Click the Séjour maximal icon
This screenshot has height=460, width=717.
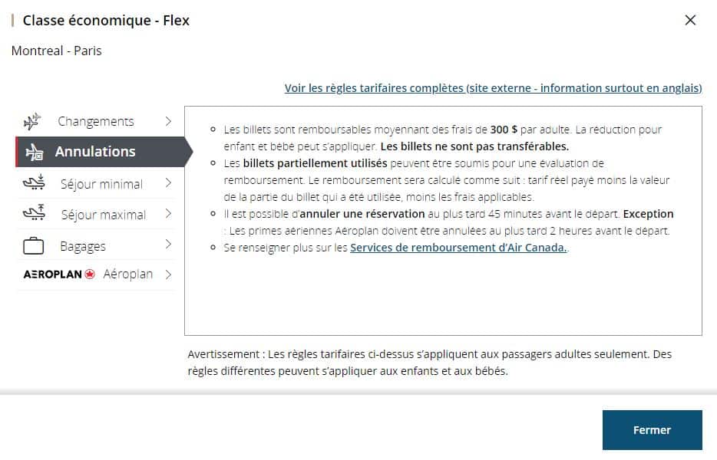[34, 213]
